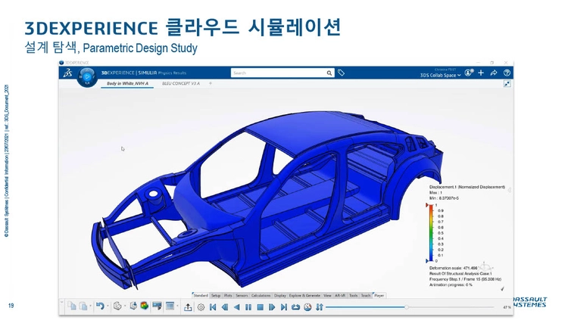Image resolution: width=568 pixels, height=320 pixels.
Task: Open the Standard toolbar tab
Action: [x=201, y=296]
